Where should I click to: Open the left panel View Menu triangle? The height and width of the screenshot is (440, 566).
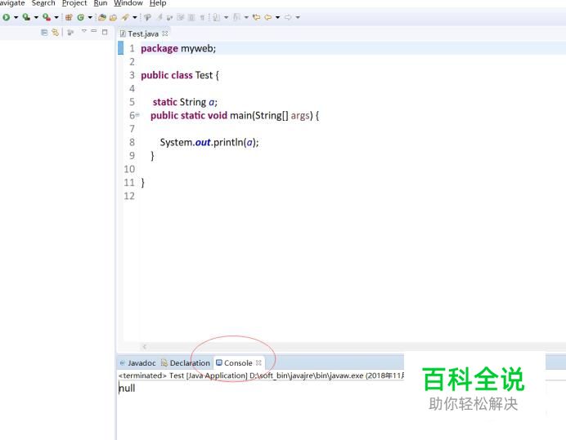click(83, 31)
